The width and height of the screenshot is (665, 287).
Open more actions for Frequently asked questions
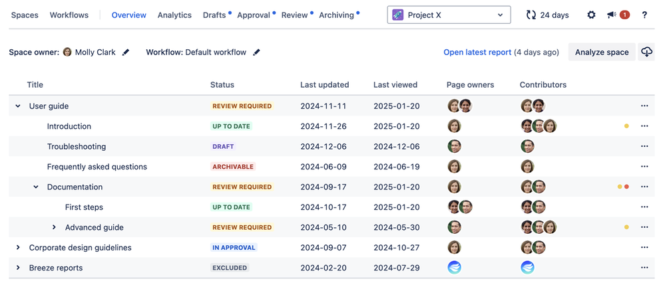[644, 167]
